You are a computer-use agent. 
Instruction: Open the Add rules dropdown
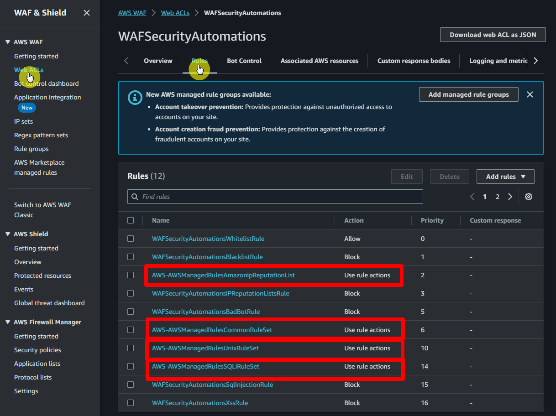point(505,177)
